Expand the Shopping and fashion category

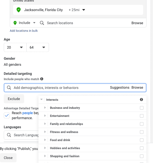click(45, 156)
